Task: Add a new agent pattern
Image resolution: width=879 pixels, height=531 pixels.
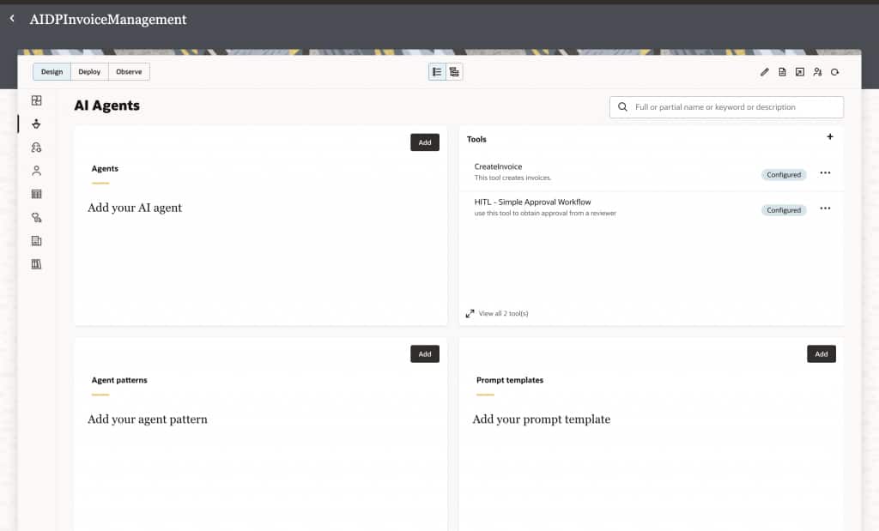Action: [425, 354]
